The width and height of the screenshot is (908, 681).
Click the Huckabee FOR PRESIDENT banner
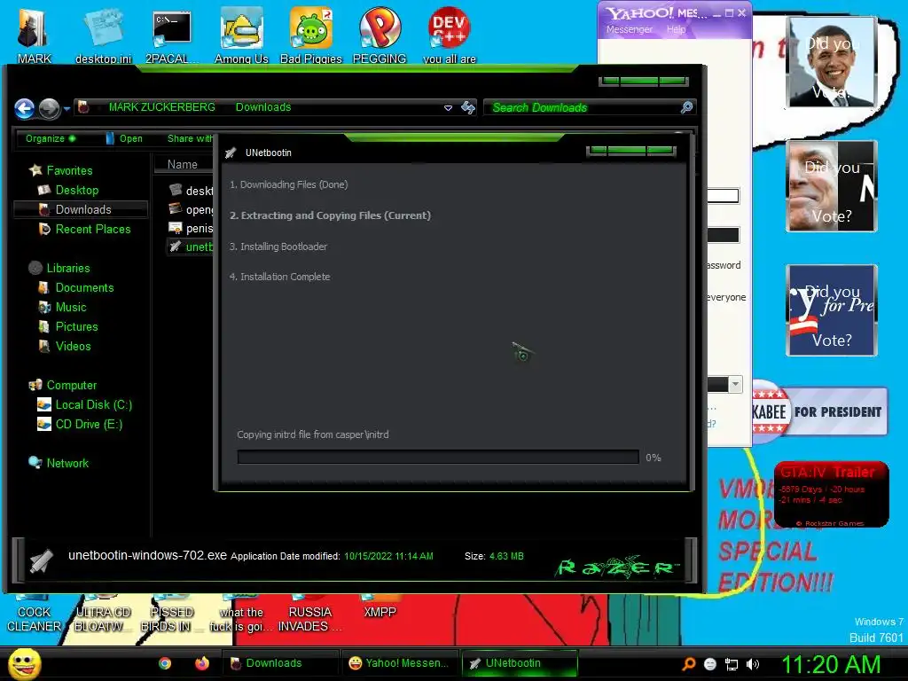point(819,411)
